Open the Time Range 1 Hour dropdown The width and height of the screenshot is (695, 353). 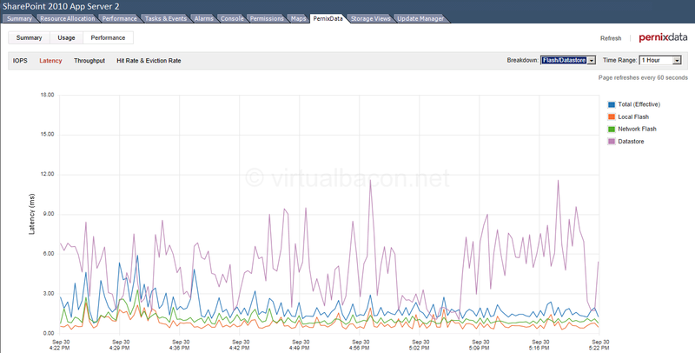click(x=660, y=60)
